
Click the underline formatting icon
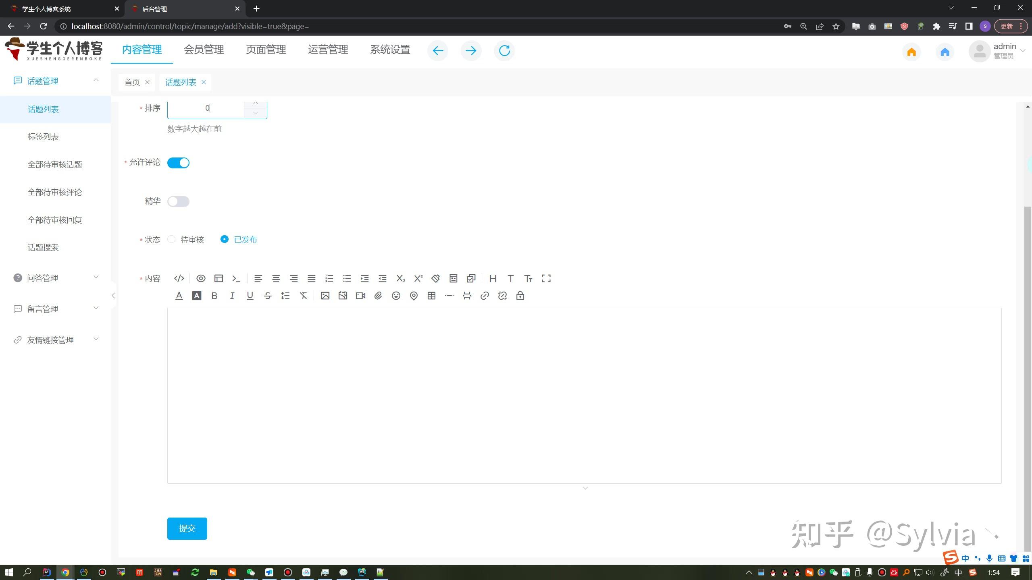250,296
